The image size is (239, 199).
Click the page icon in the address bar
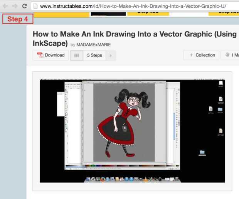pyautogui.click(x=35, y=6)
